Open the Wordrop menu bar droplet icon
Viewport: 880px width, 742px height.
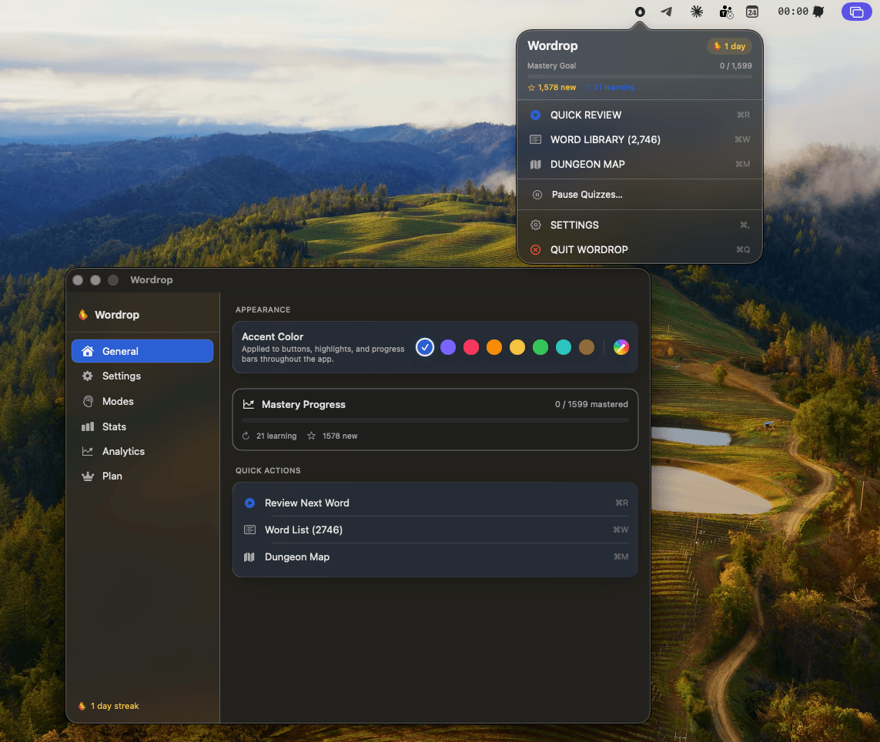point(639,12)
